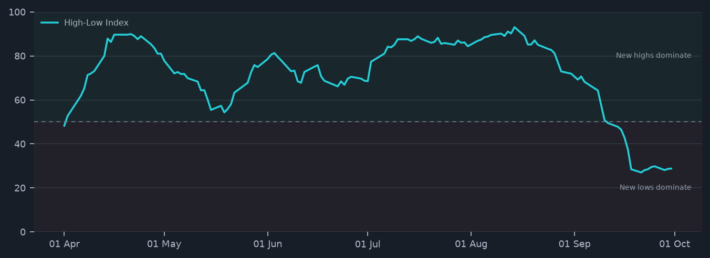Image resolution: width=710 pixels, height=258 pixels.
Task: Select the 01 Sep x-axis label
Action: coord(575,244)
